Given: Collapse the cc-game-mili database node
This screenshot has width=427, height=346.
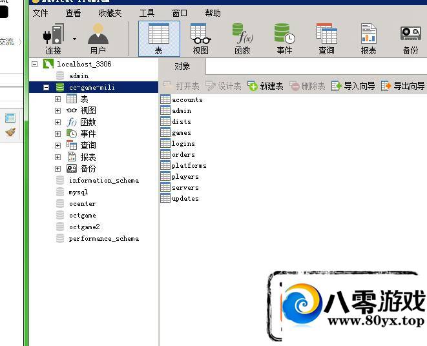Looking at the screenshot, I should coord(46,87).
